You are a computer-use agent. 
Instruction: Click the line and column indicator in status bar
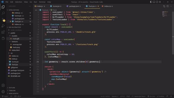tap(105, 96)
